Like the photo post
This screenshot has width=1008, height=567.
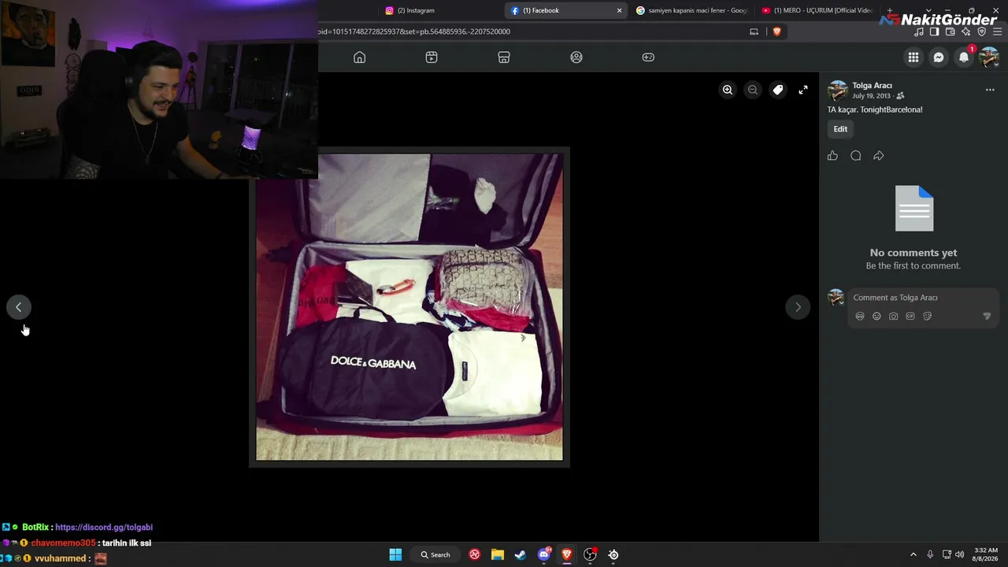click(832, 156)
